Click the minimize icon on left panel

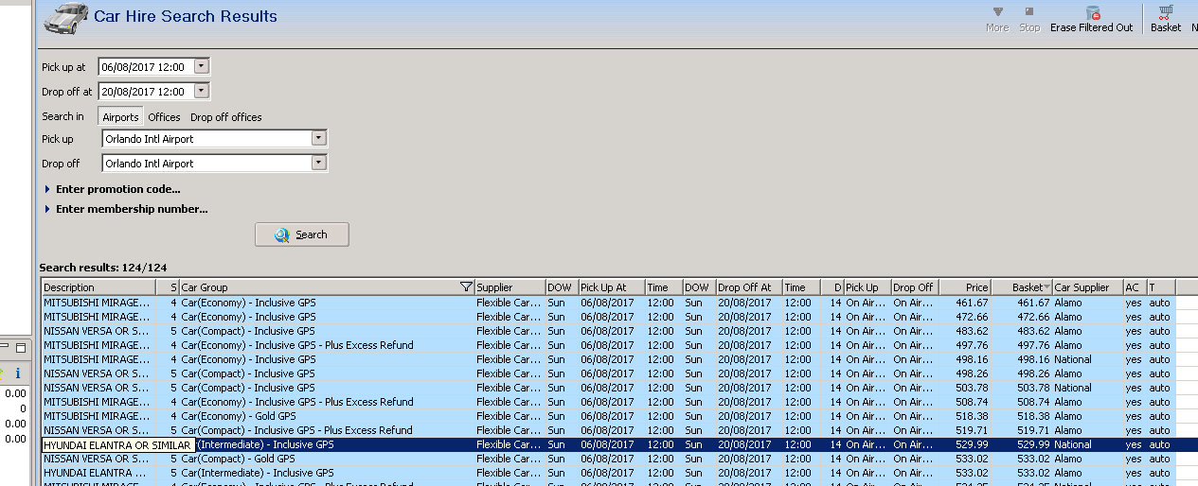[x=5, y=347]
